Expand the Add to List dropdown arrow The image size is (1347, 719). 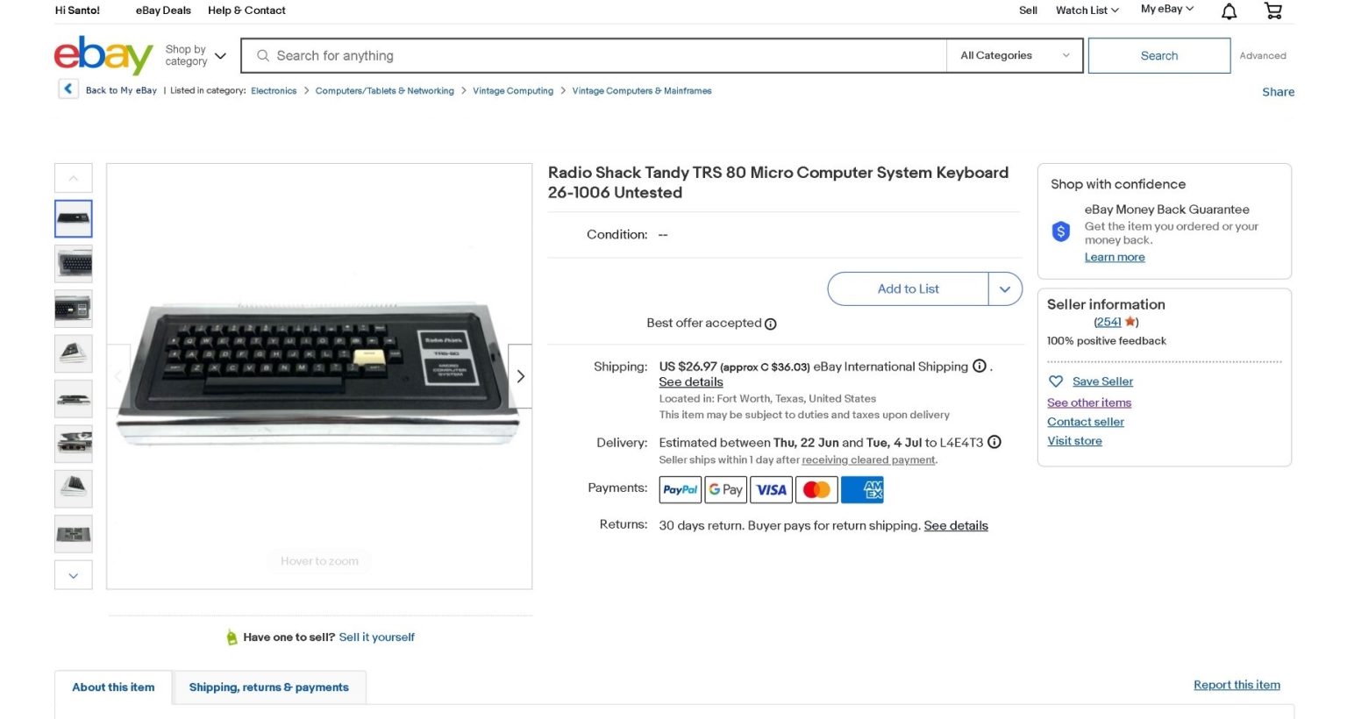click(1005, 288)
